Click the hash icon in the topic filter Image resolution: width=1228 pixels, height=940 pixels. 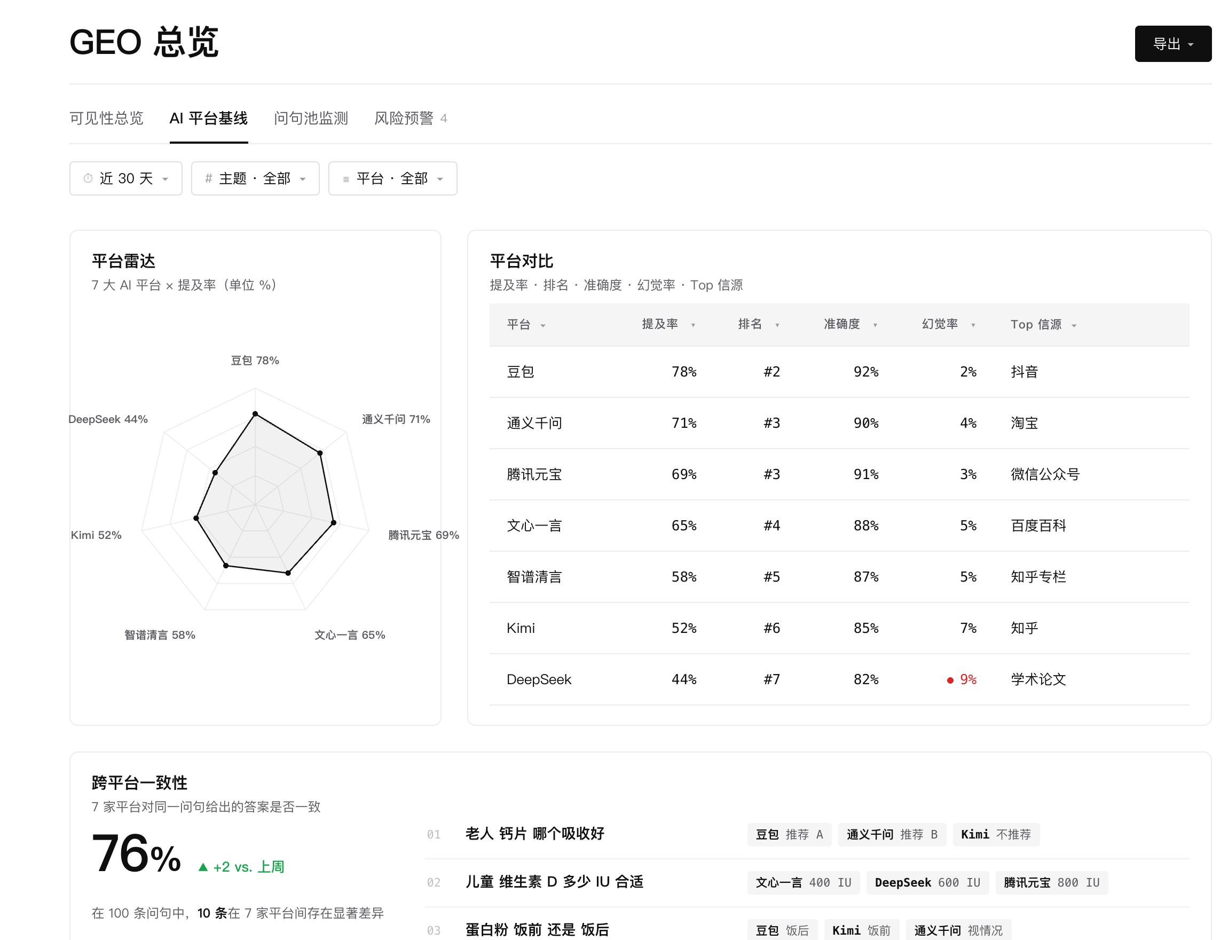tap(209, 178)
